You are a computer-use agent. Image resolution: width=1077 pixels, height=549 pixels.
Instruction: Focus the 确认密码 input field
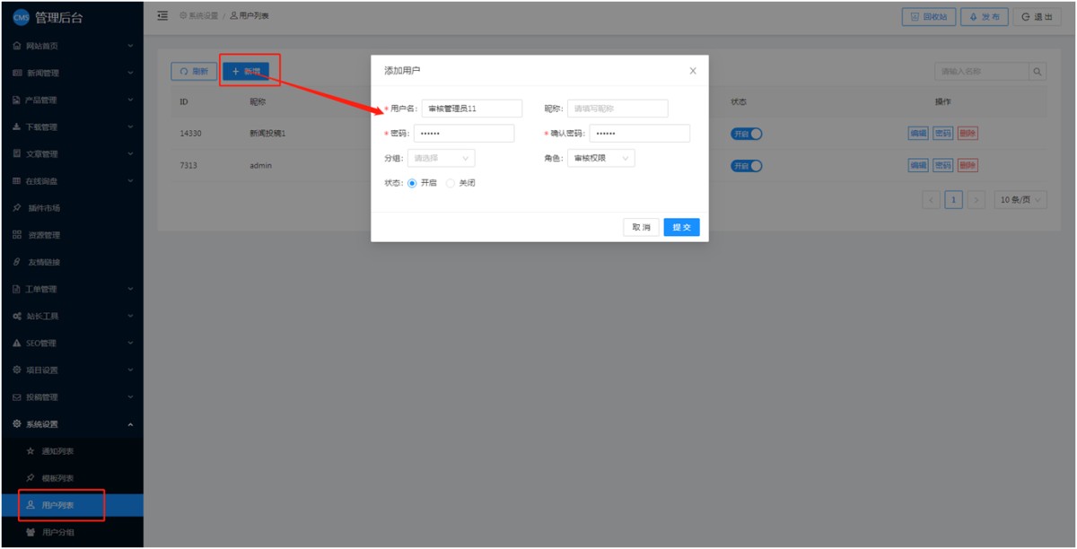(x=640, y=134)
